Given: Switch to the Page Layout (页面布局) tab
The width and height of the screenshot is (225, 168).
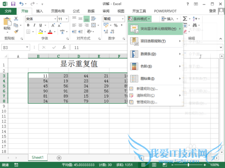Looking at the screenshot, I should coord(58,11).
